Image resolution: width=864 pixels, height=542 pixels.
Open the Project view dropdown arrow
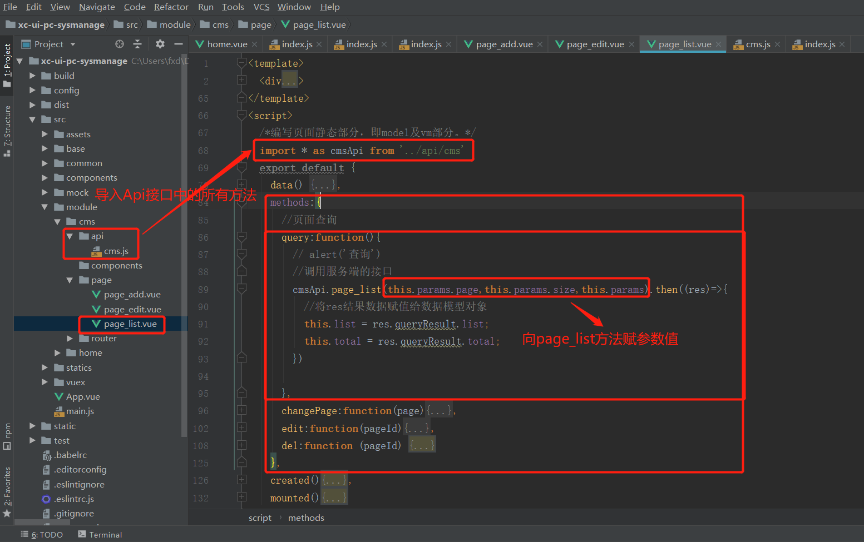(73, 44)
